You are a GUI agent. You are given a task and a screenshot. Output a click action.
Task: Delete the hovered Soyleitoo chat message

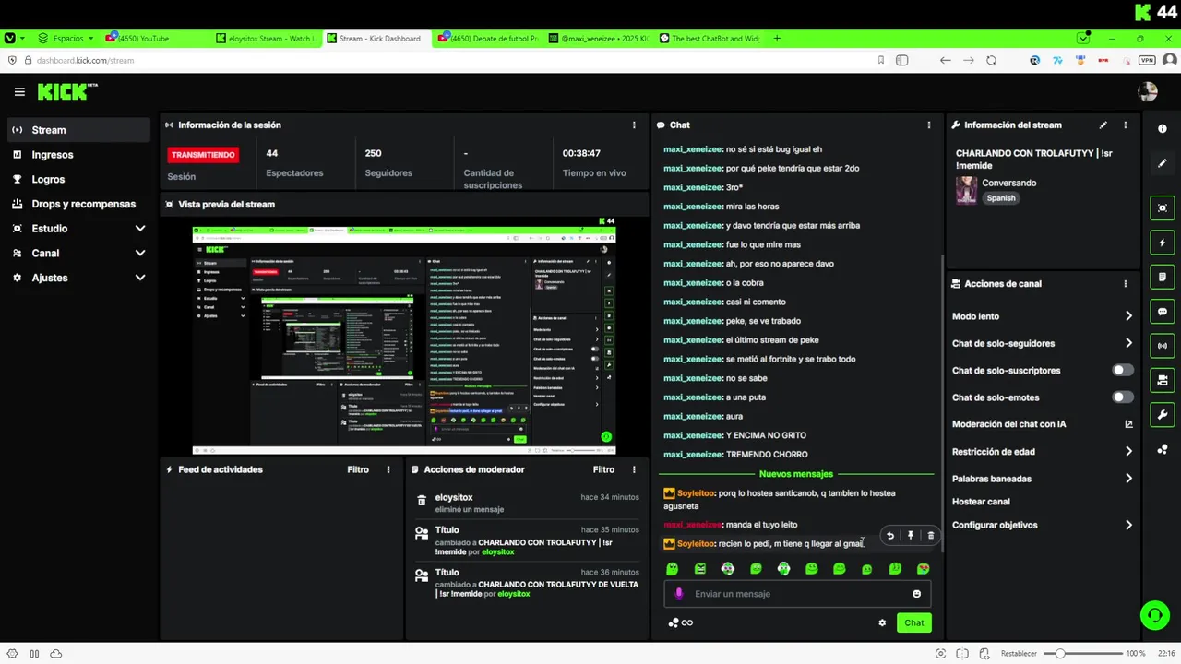coord(930,535)
